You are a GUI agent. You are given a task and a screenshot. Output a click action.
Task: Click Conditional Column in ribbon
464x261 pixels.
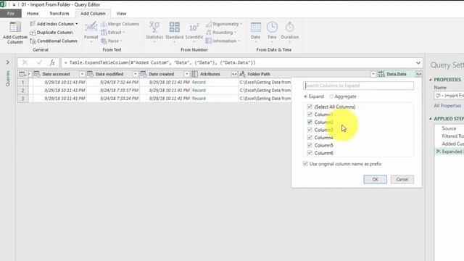point(54,41)
